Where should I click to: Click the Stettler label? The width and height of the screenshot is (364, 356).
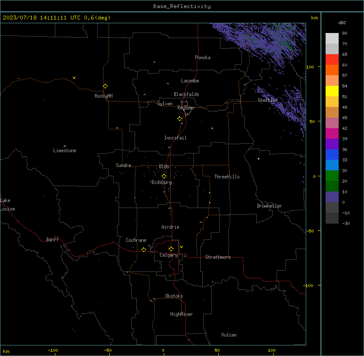[268, 100]
